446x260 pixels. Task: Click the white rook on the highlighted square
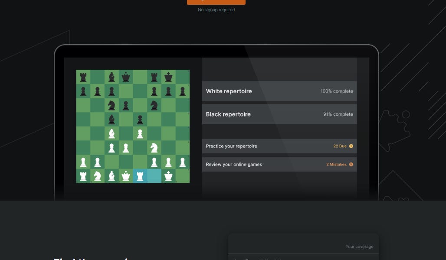pyautogui.click(x=140, y=176)
